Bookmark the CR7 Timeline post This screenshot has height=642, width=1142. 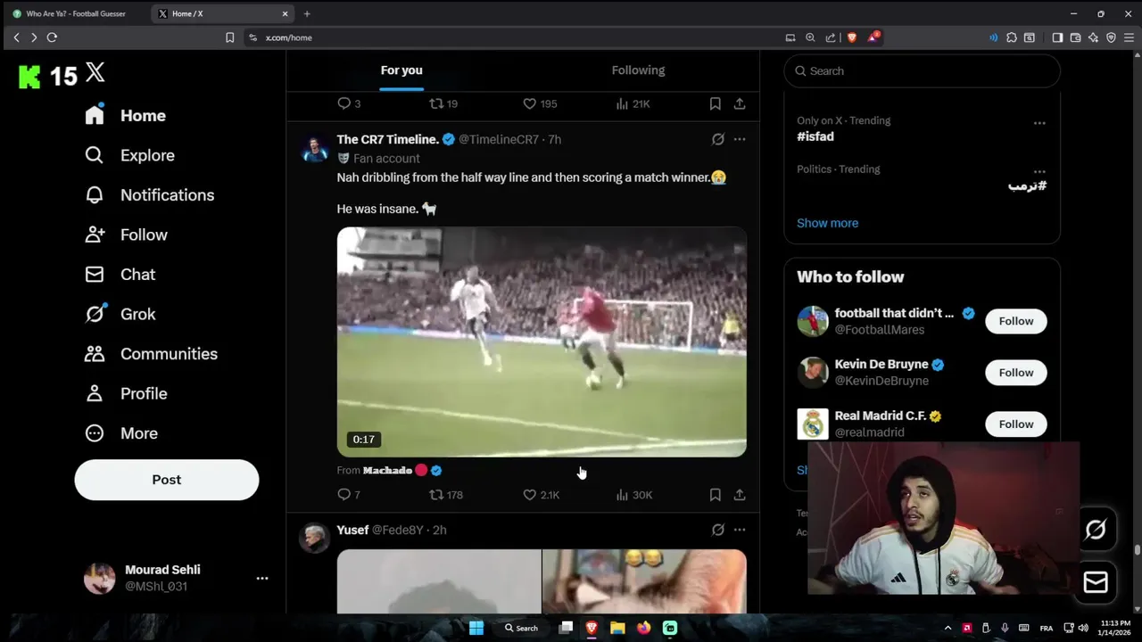[715, 495]
